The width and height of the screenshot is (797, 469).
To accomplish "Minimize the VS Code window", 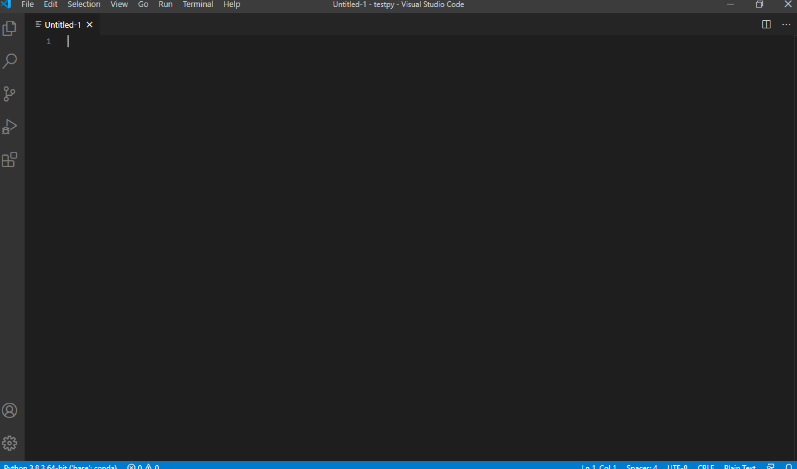I will click(x=731, y=4).
